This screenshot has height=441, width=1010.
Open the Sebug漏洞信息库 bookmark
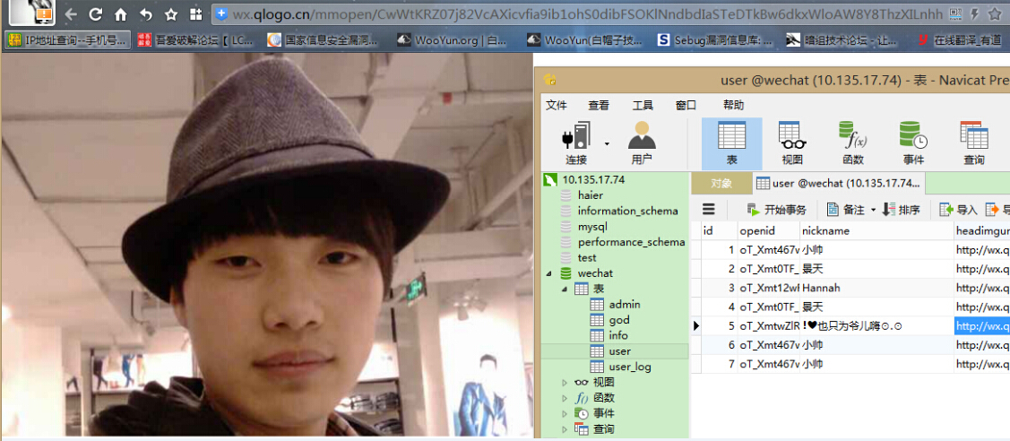[x=715, y=40]
